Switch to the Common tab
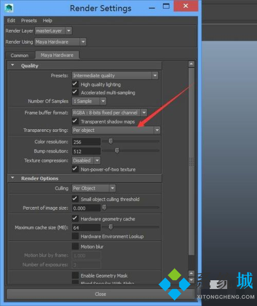This screenshot has width=257, height=306. pos(20,56)
